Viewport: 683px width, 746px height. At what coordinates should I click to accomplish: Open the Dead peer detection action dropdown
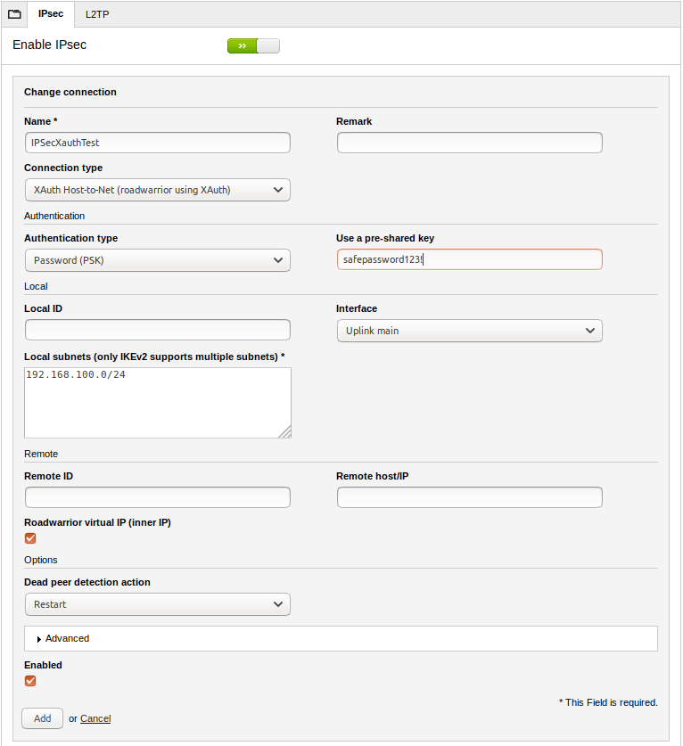tap(157, 604)
